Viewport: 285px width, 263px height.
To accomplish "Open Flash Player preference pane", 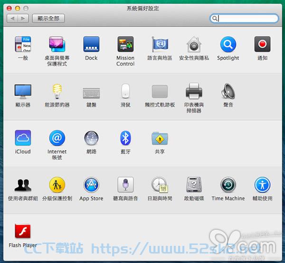I will coord(23,231).
